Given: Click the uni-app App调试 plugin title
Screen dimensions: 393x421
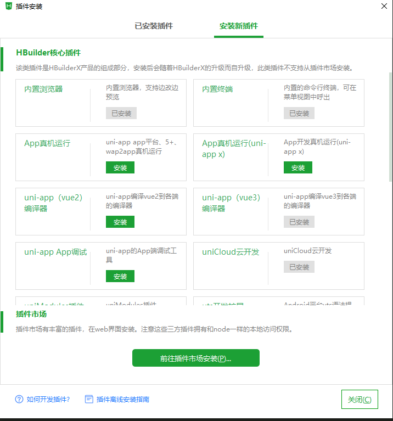Looking at the screenshot, I should click(x=55, y=252).
